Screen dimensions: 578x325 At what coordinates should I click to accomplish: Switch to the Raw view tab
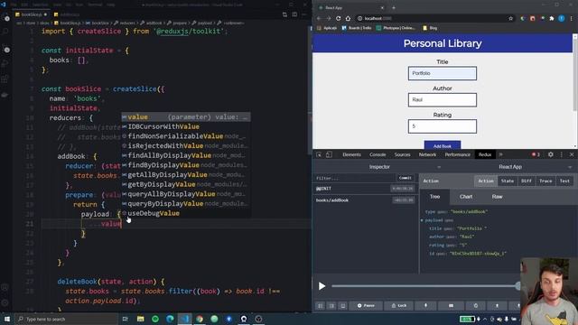(497, 197)
